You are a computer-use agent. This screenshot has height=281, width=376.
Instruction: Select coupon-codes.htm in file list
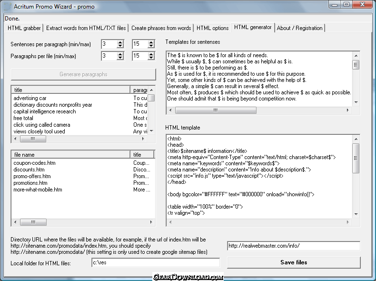pos(81,163)
